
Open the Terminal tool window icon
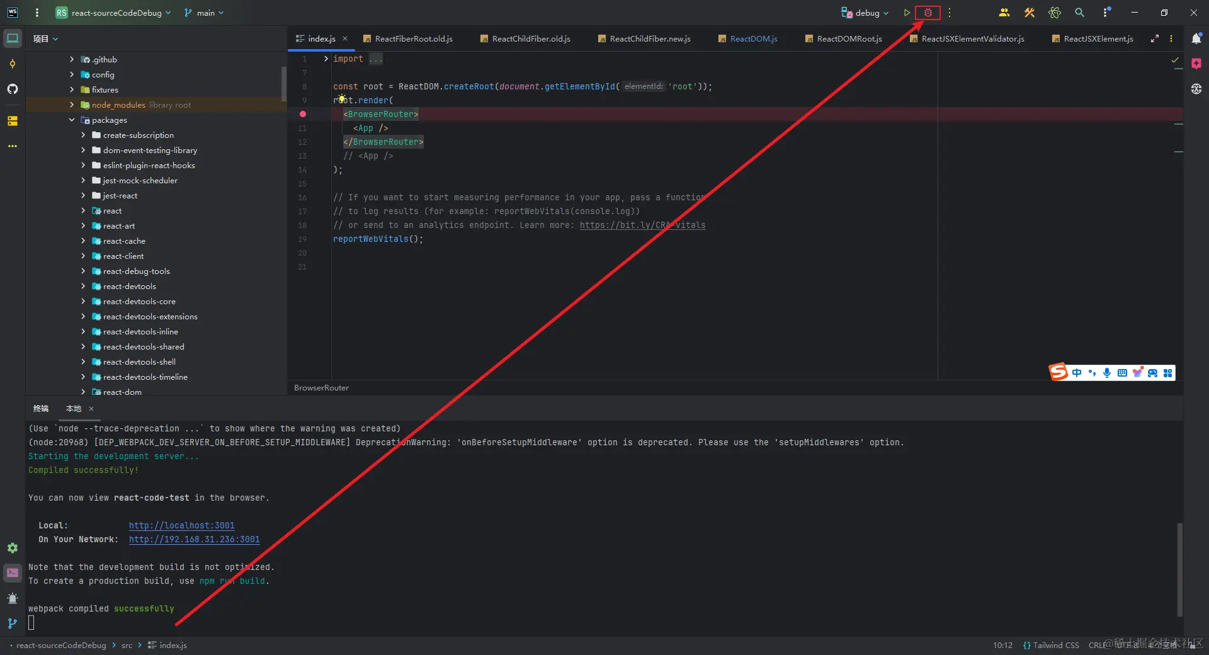[x=13, y=573]
